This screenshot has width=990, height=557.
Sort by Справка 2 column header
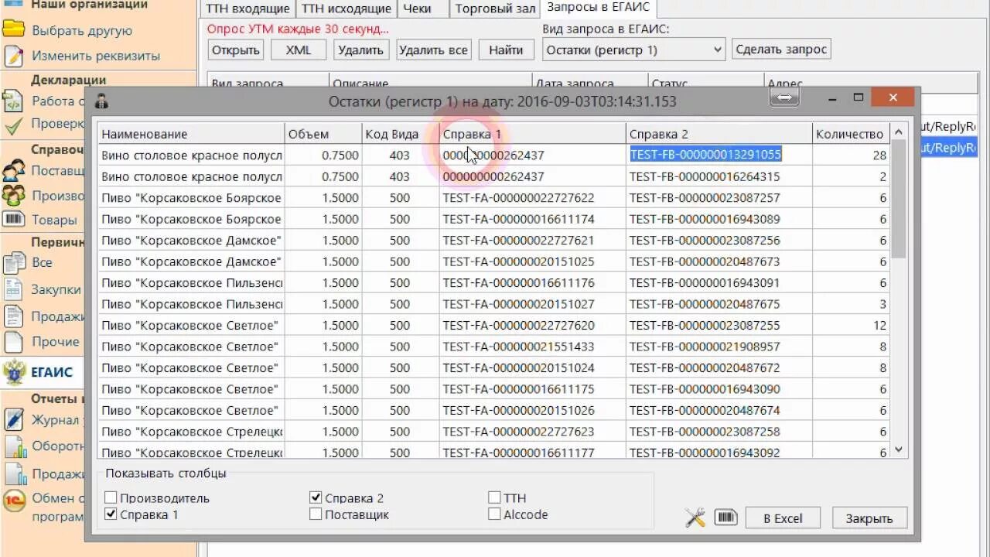coord(719,134)
